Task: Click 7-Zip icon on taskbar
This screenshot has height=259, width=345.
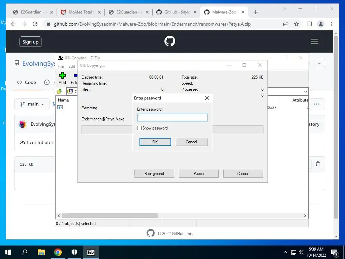Action: pyautogui.click(x=91, y=252)
